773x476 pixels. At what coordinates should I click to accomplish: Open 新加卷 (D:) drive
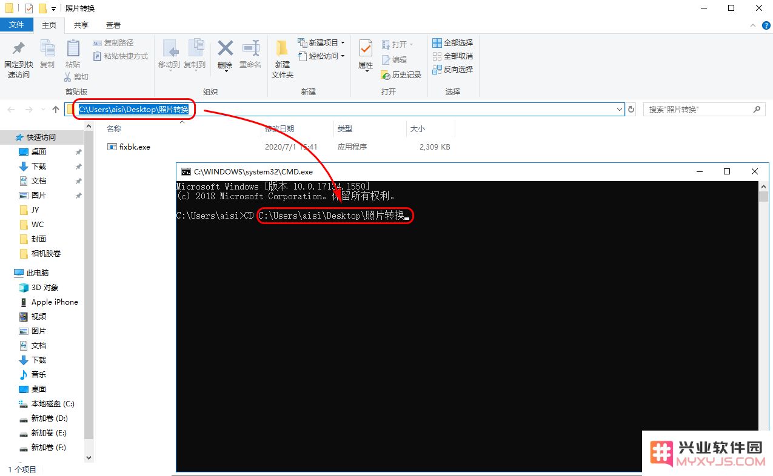point(49,418)
